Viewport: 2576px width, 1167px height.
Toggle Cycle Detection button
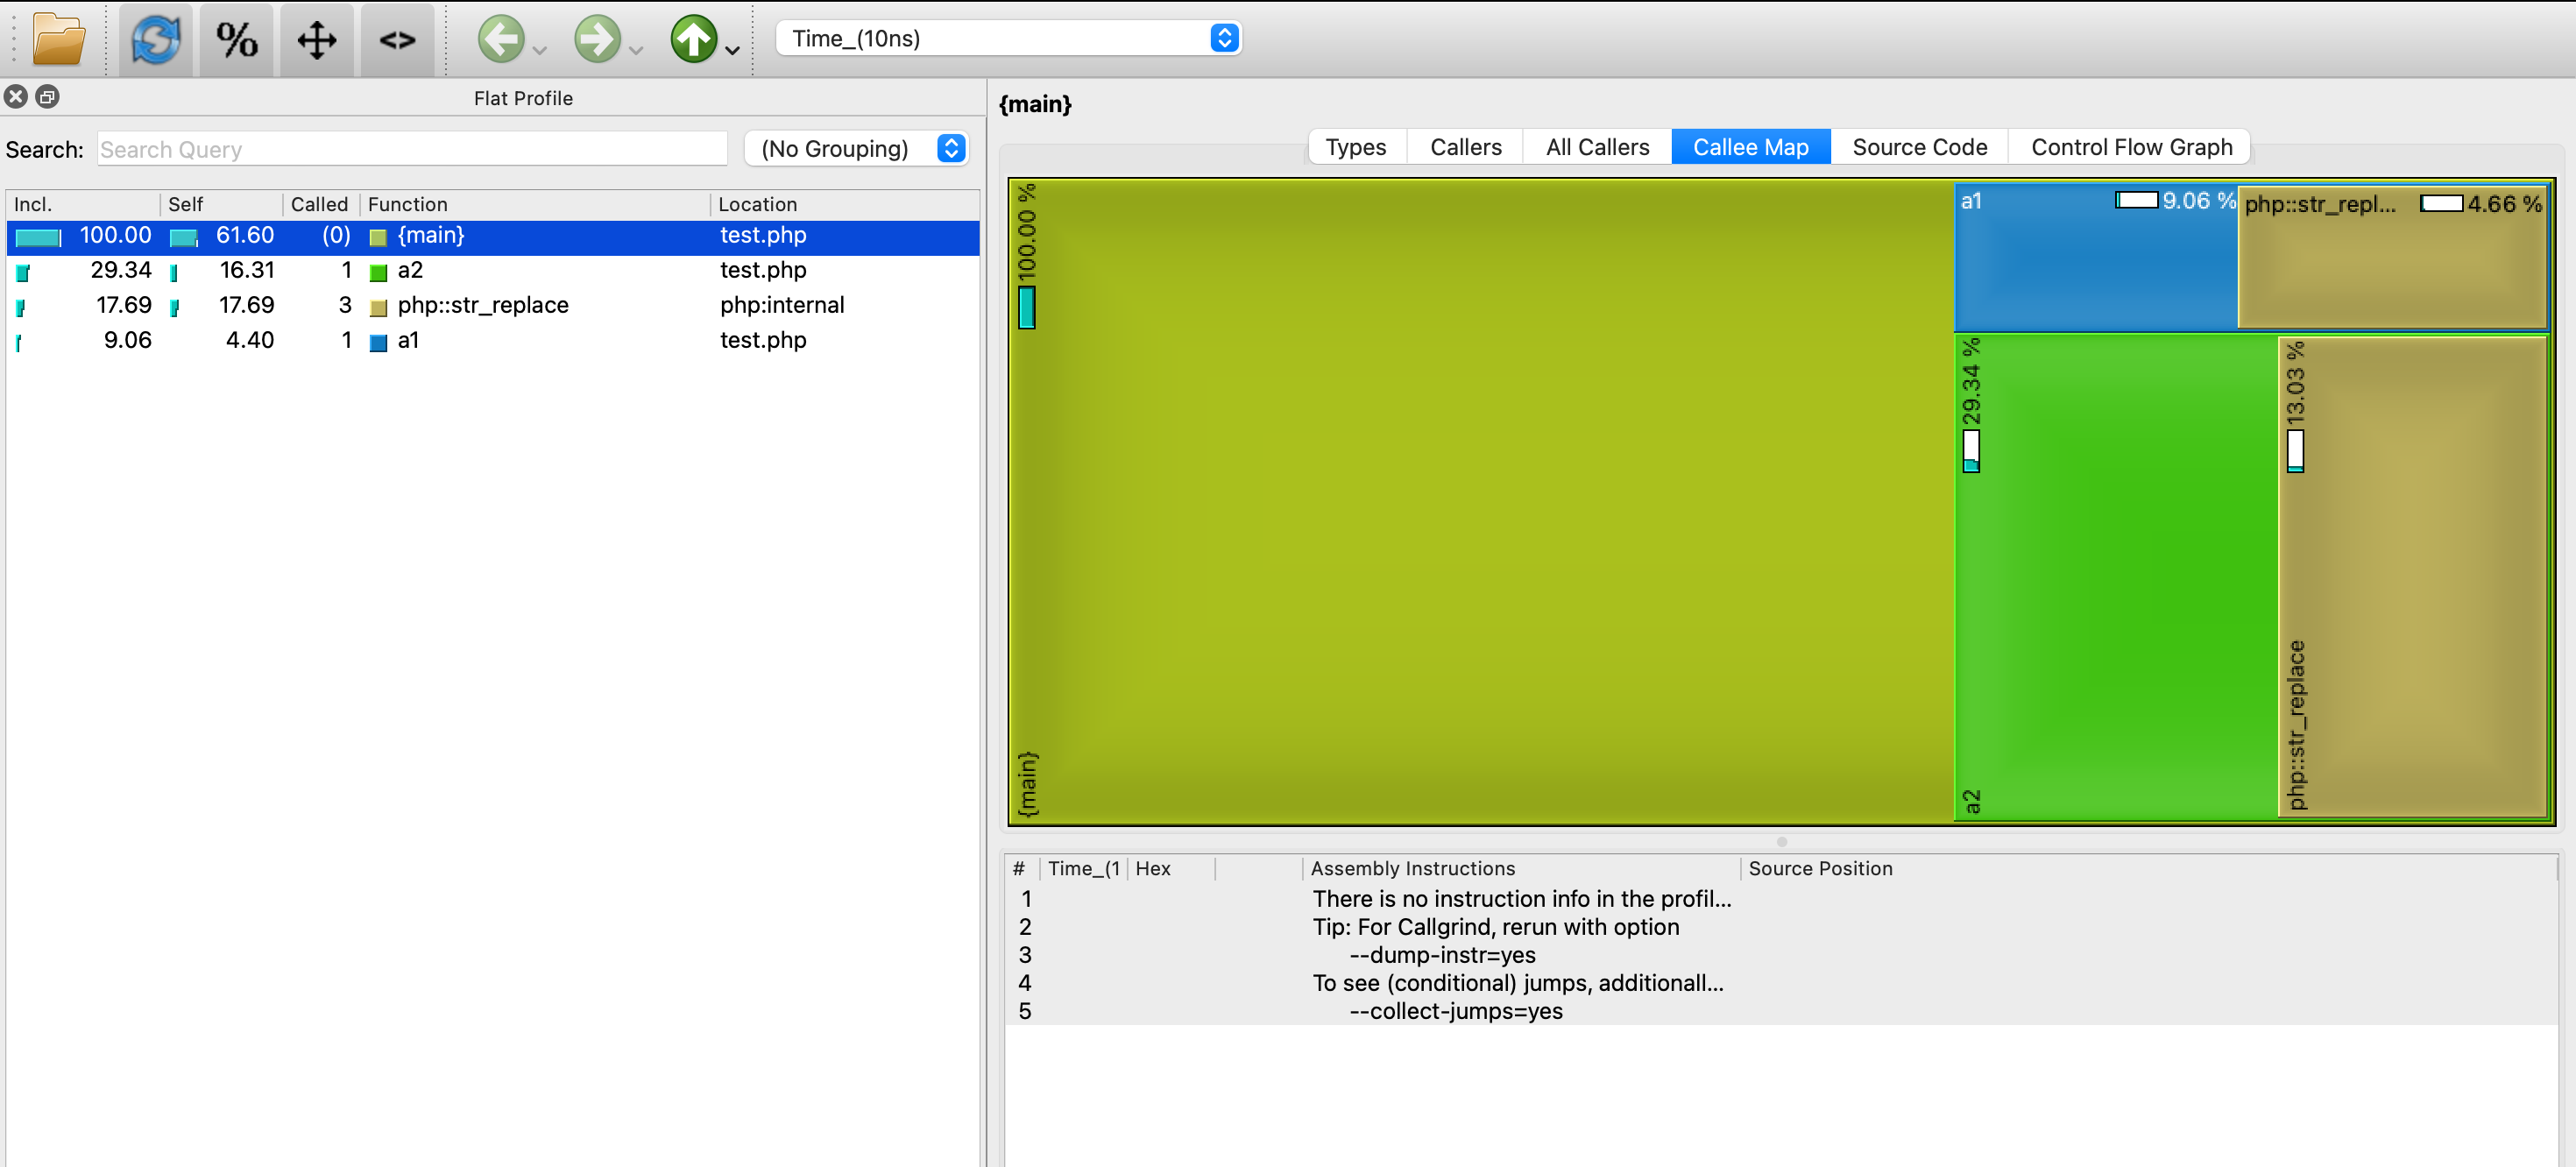(316, 40)
